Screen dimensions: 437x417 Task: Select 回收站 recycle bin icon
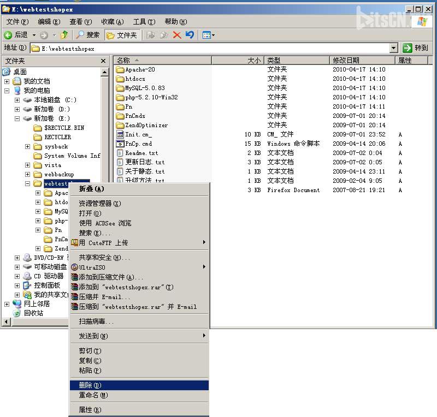pos(17,313)
